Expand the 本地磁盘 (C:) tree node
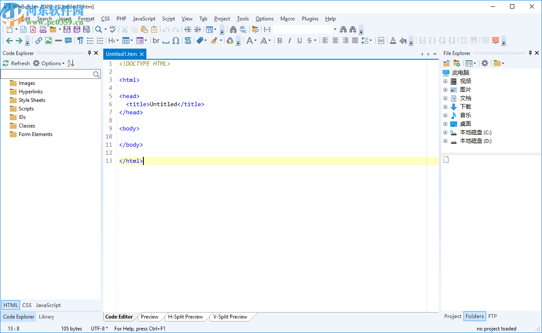Screen dimensions: 542x333 pyautogui.click(x=445, y=133)
